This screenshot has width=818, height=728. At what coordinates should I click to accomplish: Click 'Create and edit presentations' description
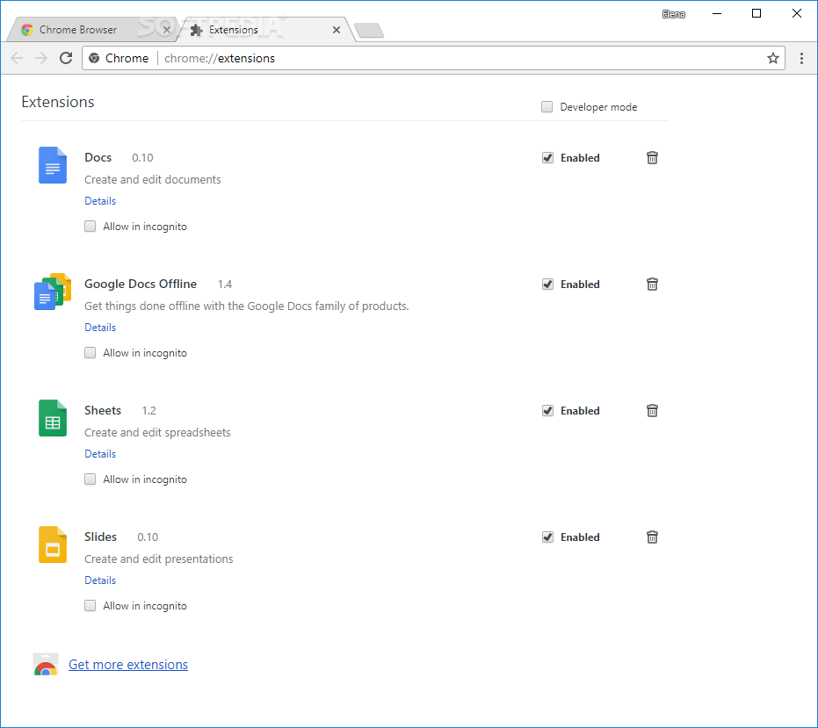point(159,559)
